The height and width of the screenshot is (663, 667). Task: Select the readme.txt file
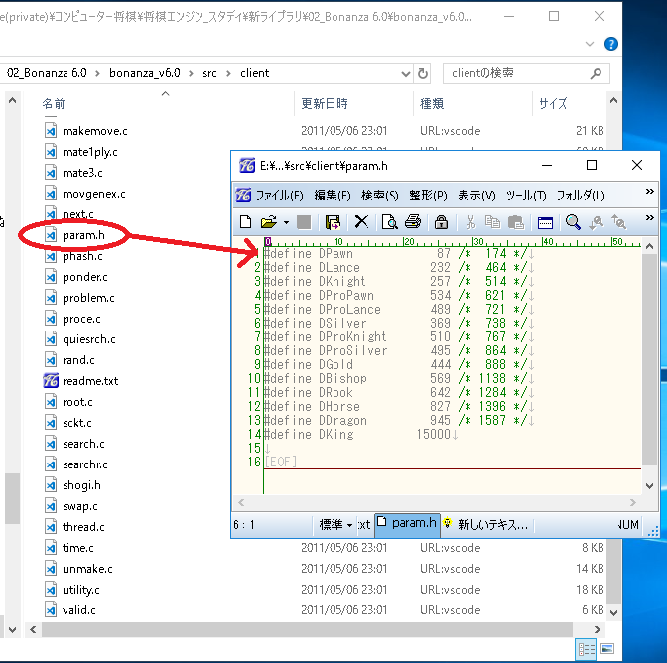coord(90,380)
